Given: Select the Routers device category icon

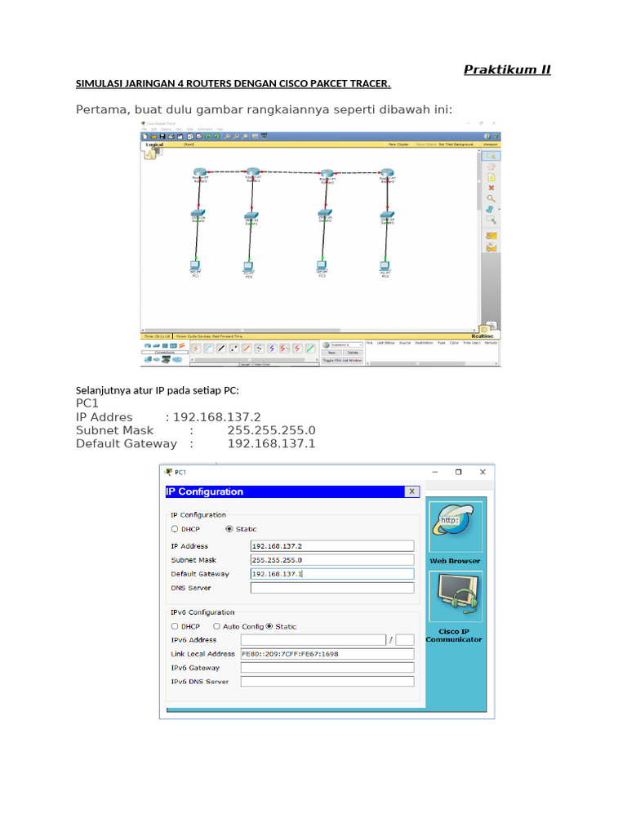Looking at the screenshot, I should click(x=147, y=345).
